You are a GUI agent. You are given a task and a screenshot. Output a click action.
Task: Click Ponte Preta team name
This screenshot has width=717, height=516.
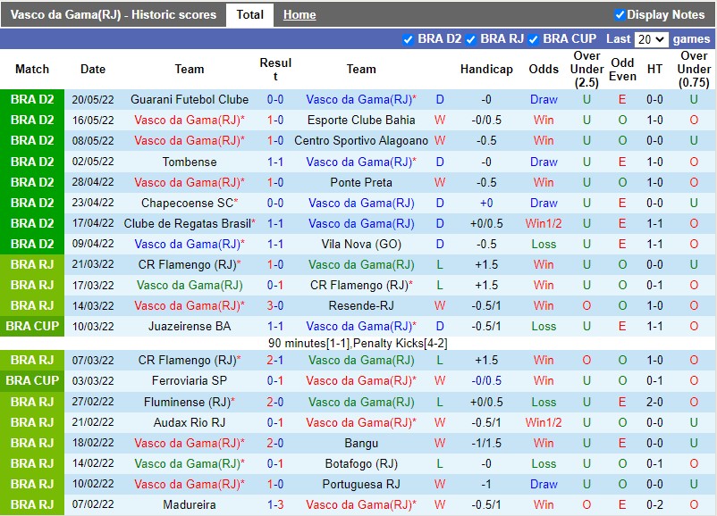tap(361, 182)
